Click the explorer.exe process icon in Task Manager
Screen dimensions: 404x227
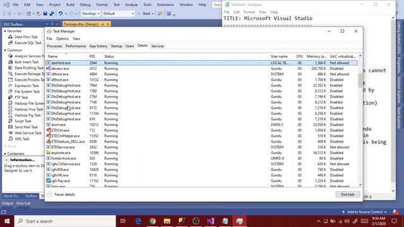tap(49, 153)
